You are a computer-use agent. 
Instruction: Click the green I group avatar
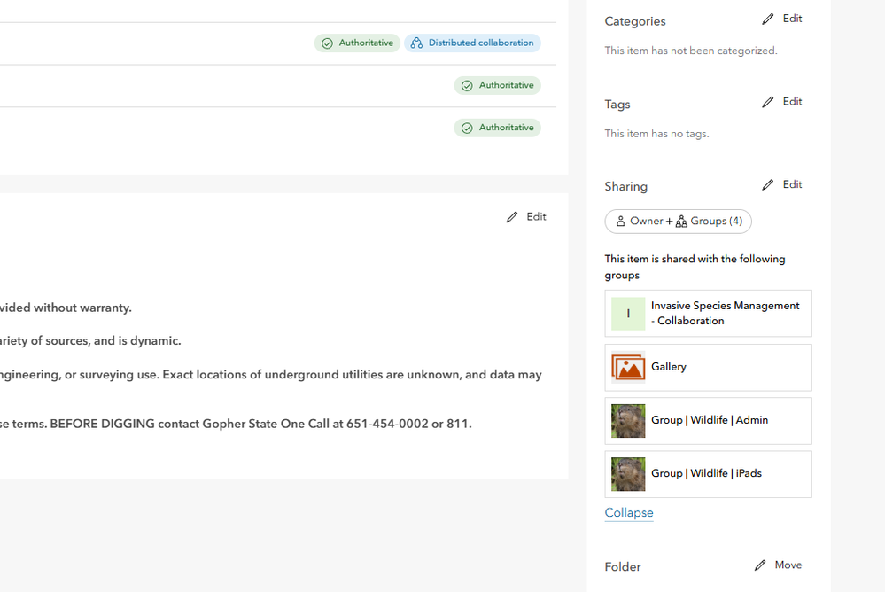[x=628, y=314]
